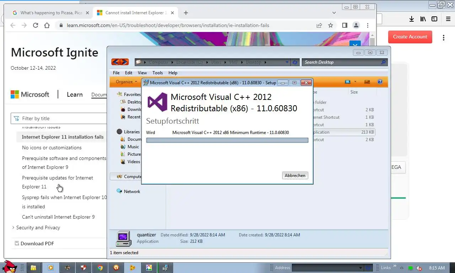The width and height of the screenshot is (455, 273).
Task: Open Explorer's Tools menu
Action: (157, 73)
